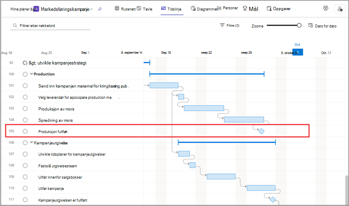Click the Oct 8 today marker on timeline
The height and width of the screenshot is (206, 349).
tap(298, 52)
